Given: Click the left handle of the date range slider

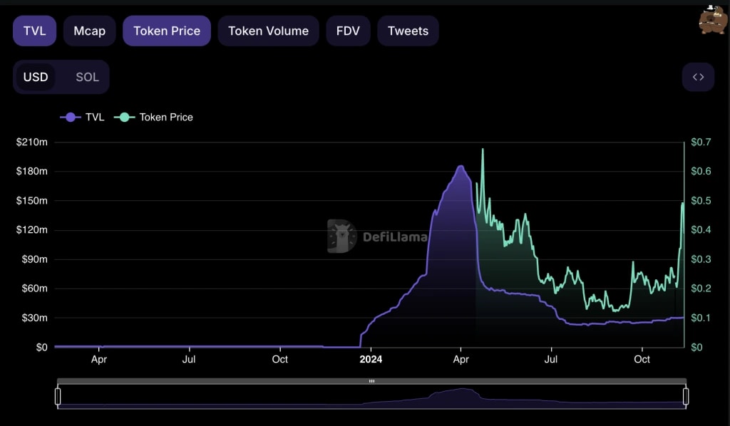Looking at the screenshot, I should [58, 395].
